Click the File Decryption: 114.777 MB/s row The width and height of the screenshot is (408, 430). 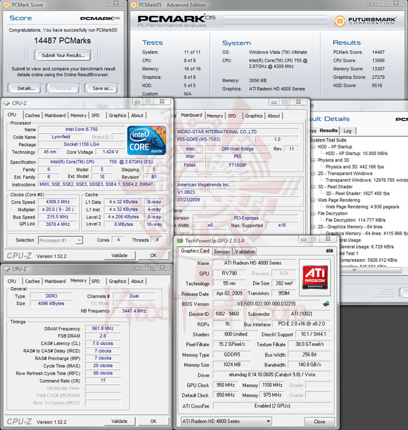tap(355, 220)
